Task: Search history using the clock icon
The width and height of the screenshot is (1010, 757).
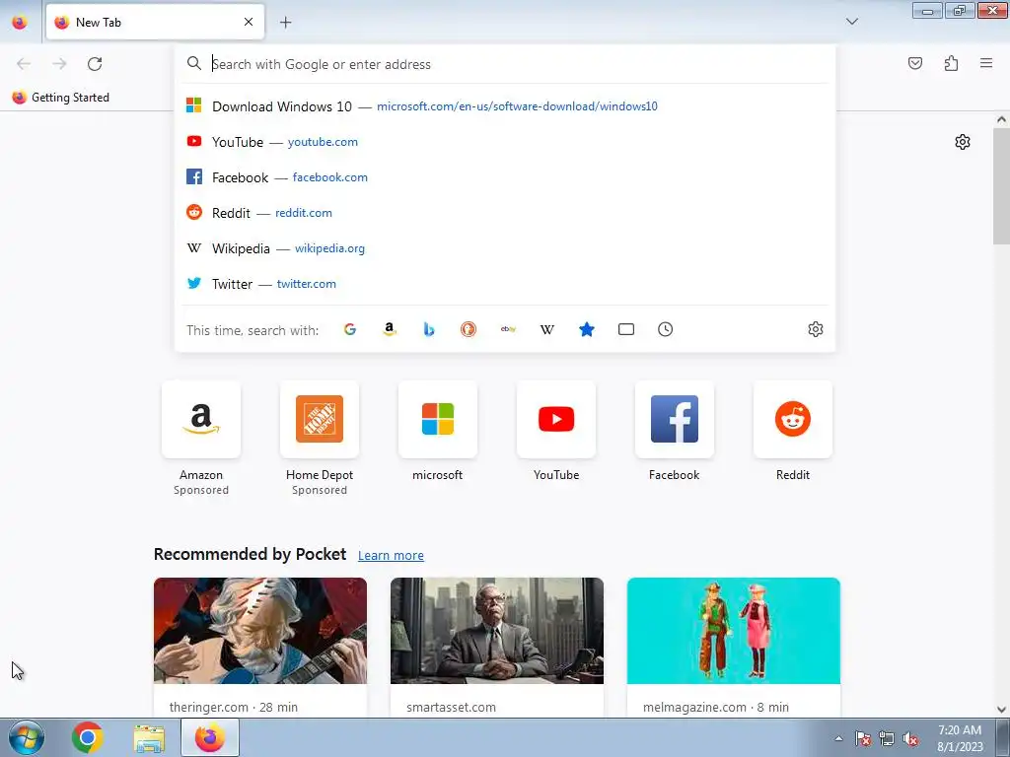Action: point(666,329)
